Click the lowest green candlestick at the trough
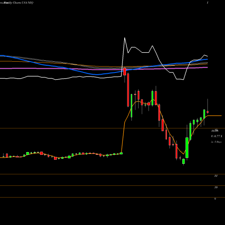The height and width of the screenshot is (225, 225). [x=184, y=162]
